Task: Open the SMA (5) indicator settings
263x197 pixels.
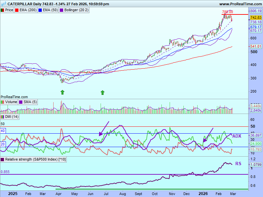Action: pyautogui.click(x=30, y=102)
